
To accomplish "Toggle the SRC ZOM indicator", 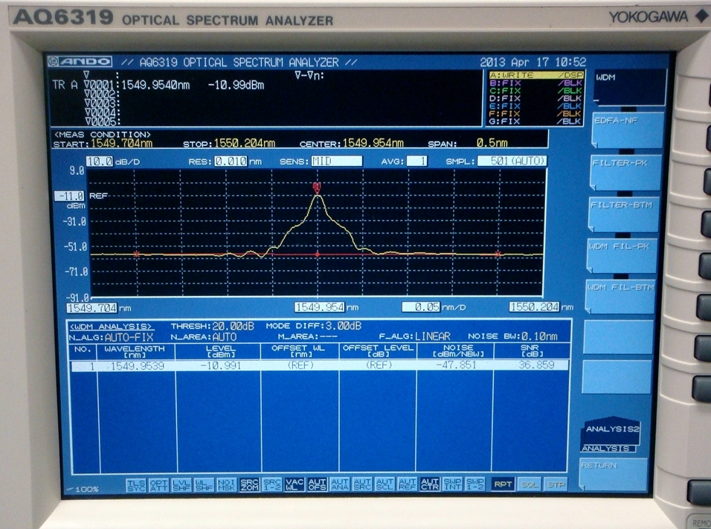I will click(x=249, y=484).
